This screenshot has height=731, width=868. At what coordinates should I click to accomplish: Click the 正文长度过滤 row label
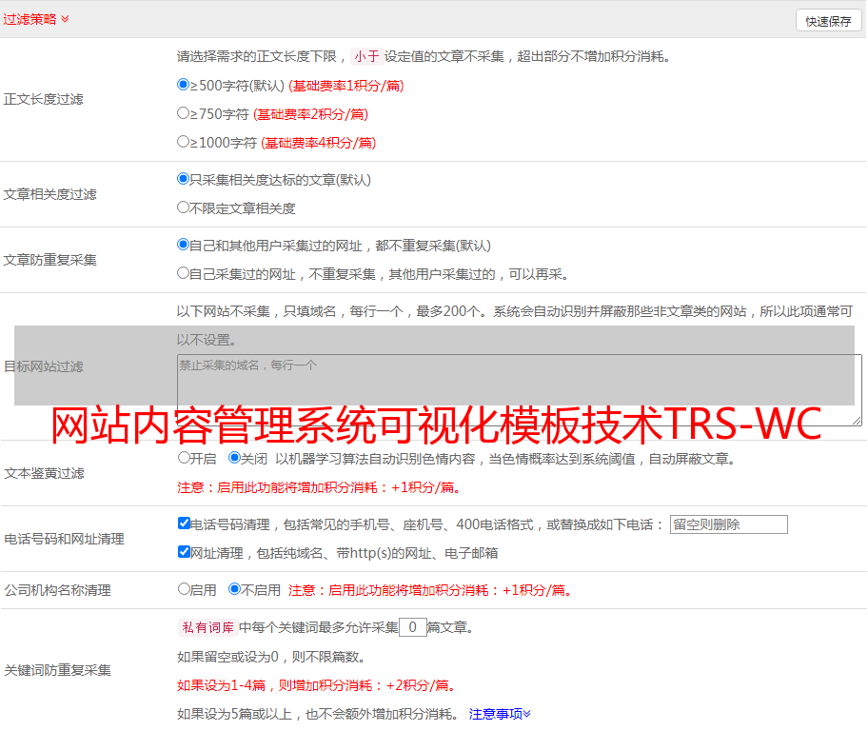pos(43,99)
